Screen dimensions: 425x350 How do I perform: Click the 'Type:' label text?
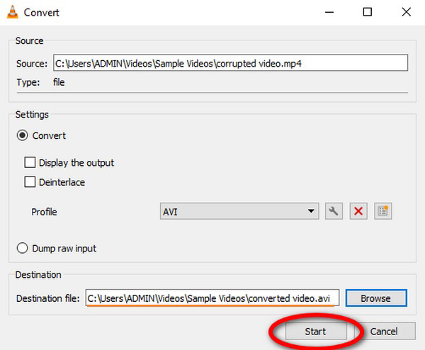pos(28,82)
